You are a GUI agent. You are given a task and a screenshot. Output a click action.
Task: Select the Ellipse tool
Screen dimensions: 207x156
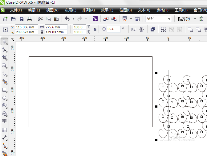(x=5, y=98)
